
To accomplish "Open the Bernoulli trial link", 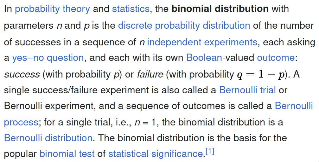I will [247, 90].
